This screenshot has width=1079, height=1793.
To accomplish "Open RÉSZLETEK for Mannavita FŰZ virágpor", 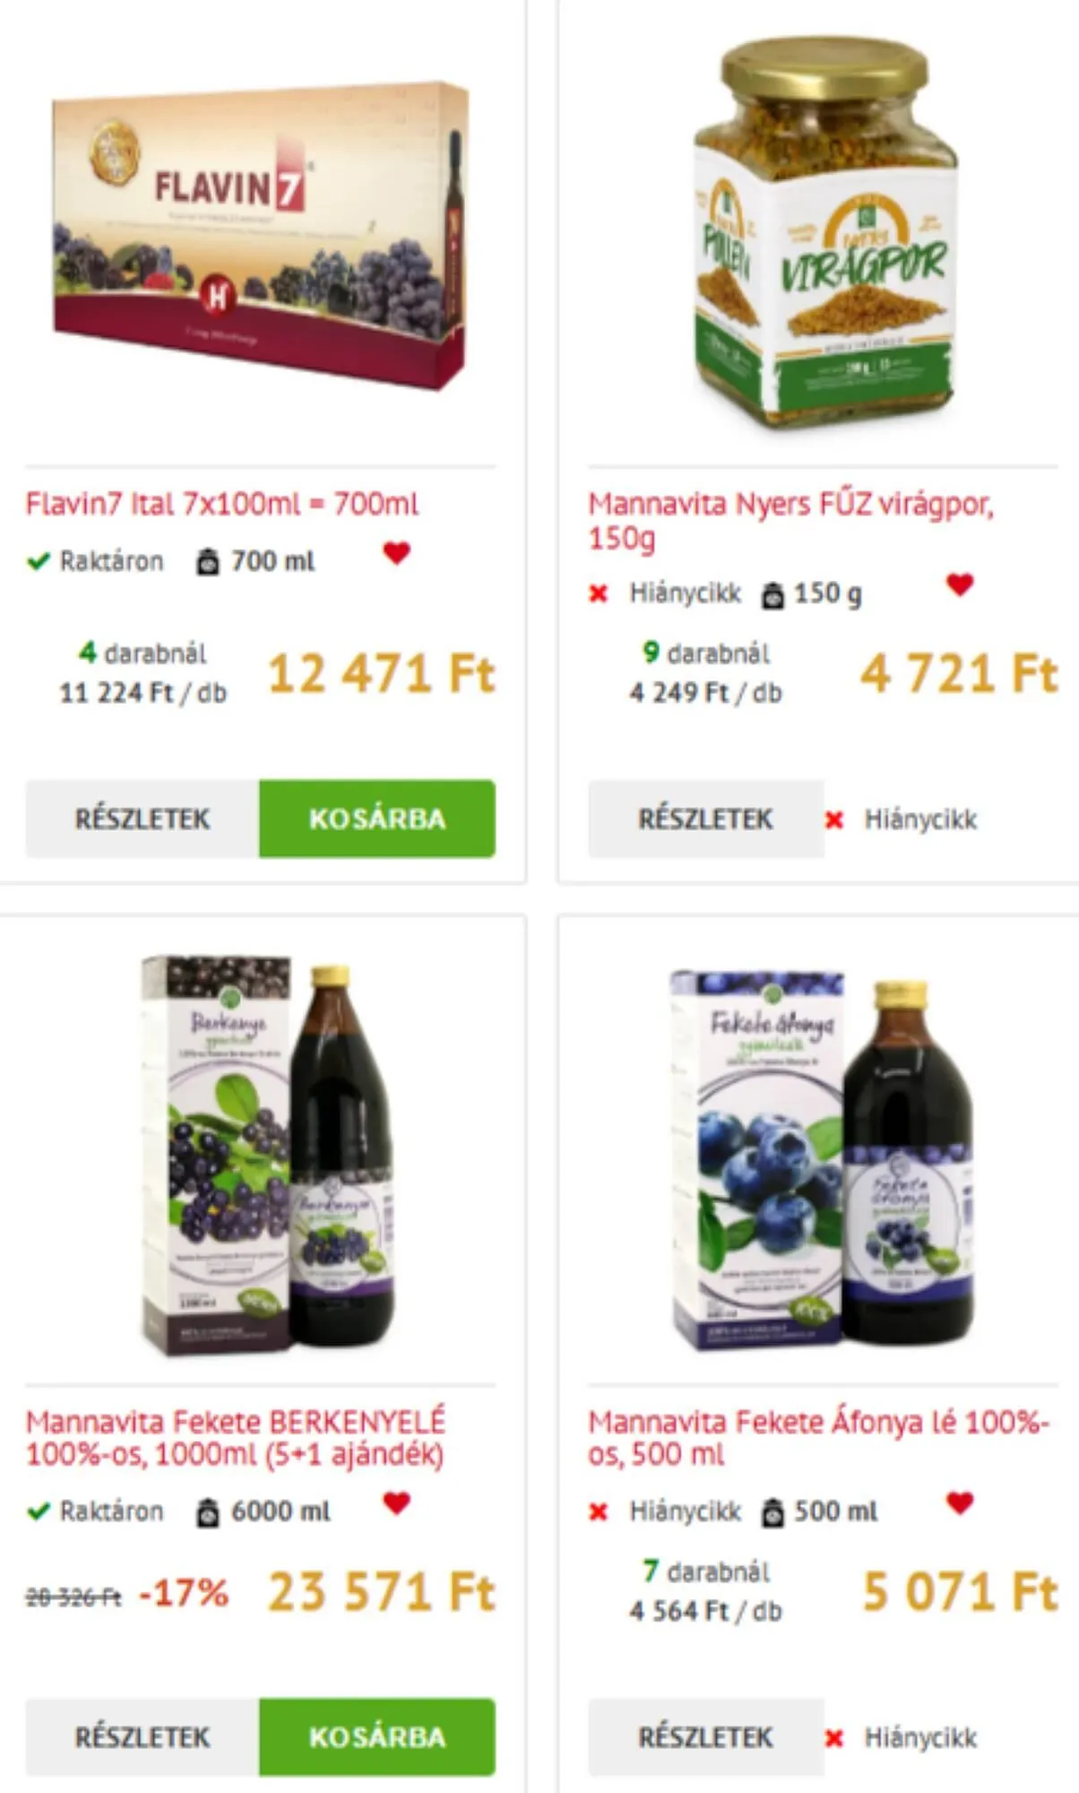I will click(x=706, y=819).
